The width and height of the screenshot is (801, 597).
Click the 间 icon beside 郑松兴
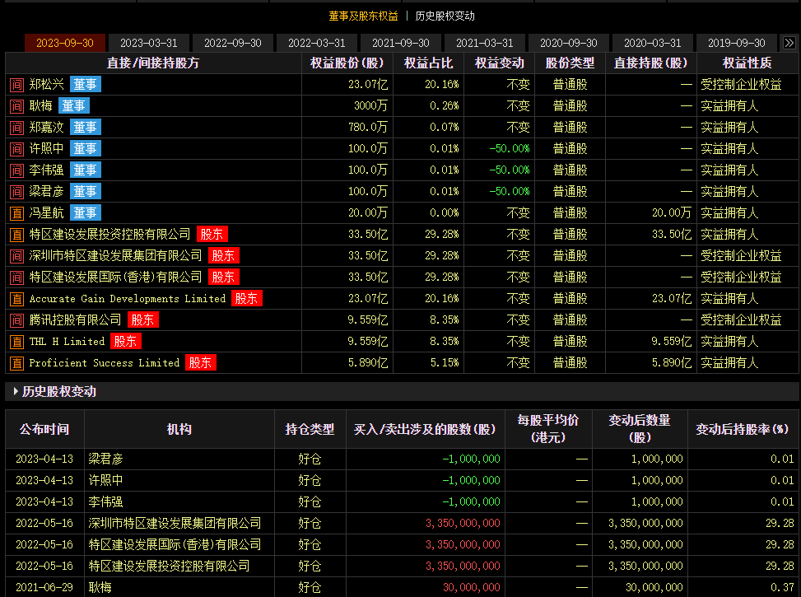16,84
